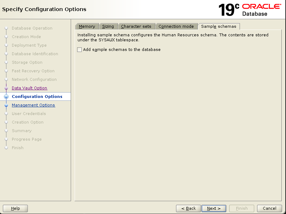Click the Next button
Screen dimensions: 286x214
pyautogui.click(x=214, y=208)
